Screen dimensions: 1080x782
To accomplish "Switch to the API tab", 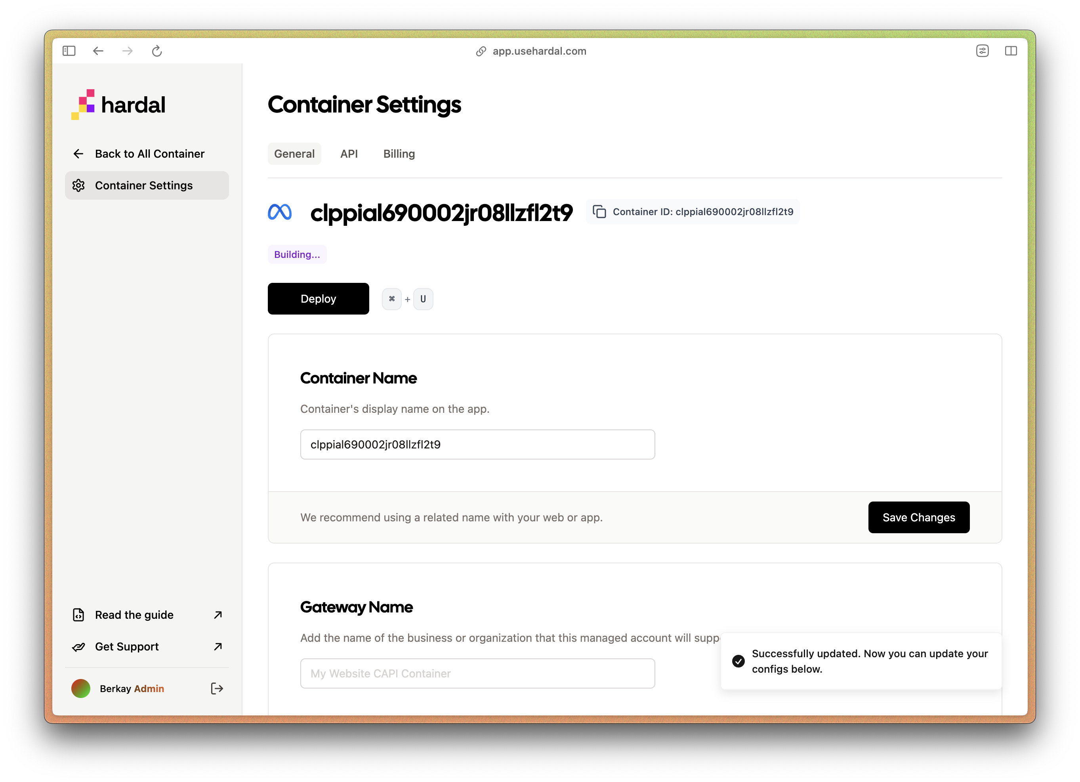I will point(349,154).
